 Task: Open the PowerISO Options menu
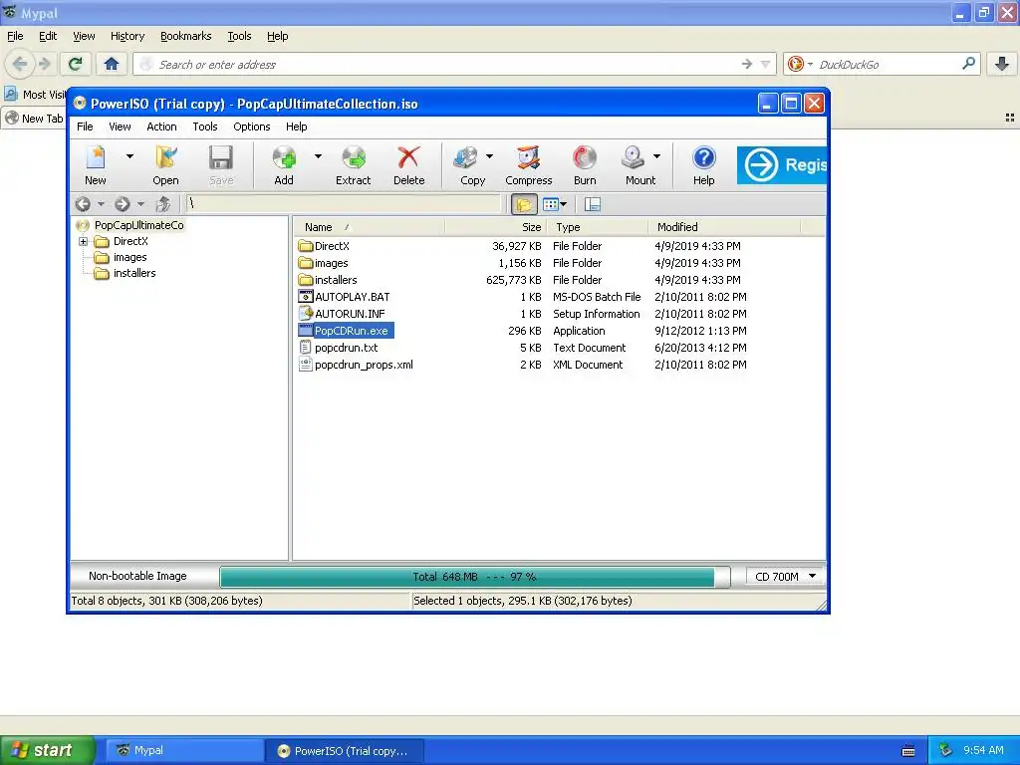point(252,127)
